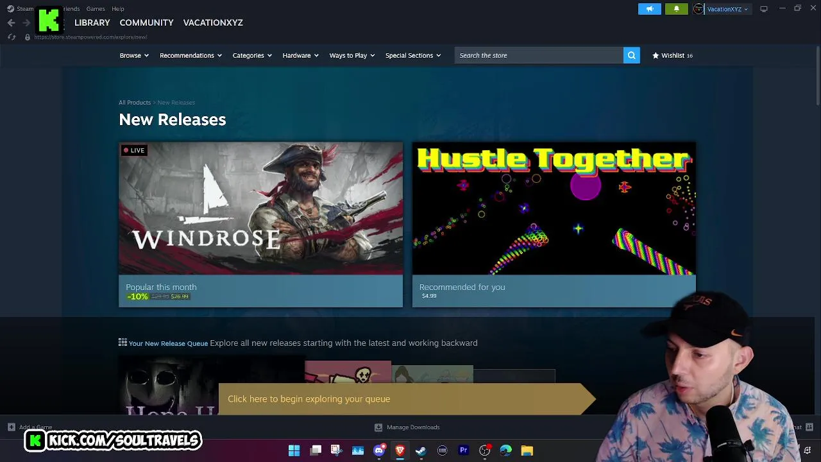Click the 'Recommended for you' label
The height and width of the screenshot is (462, 821).
[462, 287]
